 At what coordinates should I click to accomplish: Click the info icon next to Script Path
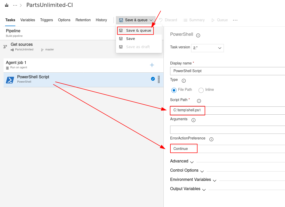click(x=199, y=101)
